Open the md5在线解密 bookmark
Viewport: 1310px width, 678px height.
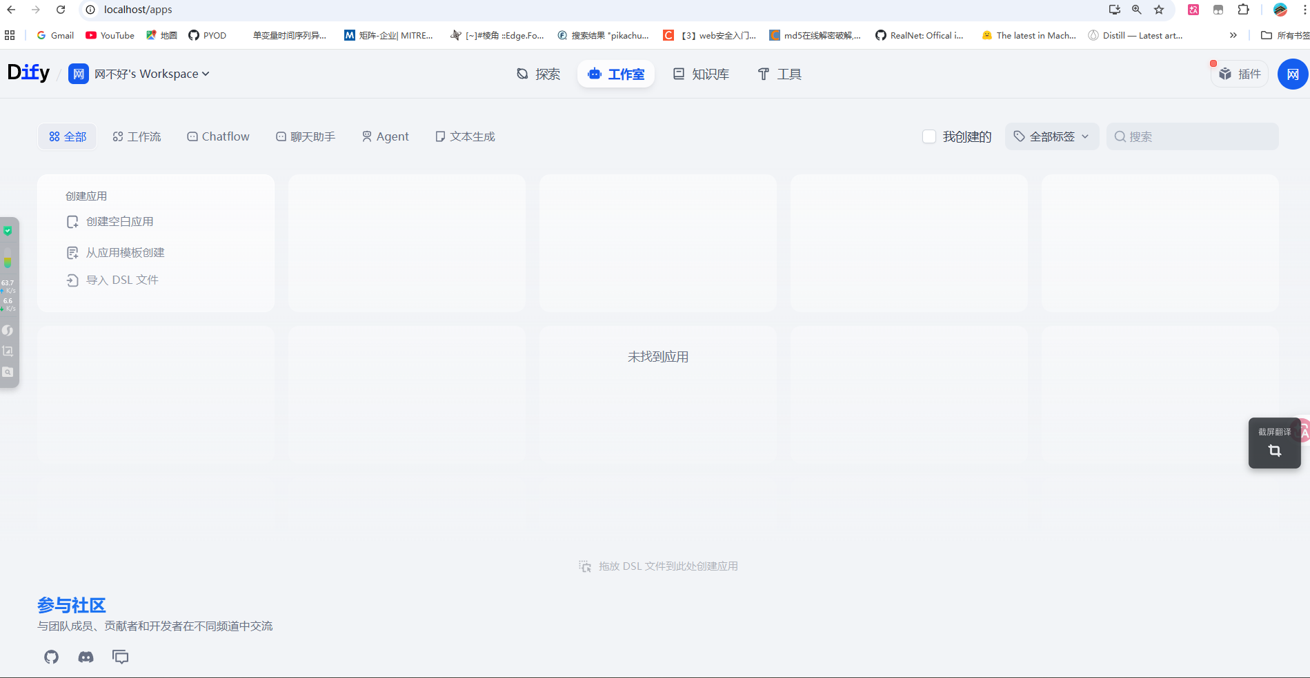[x=815, y=35]
